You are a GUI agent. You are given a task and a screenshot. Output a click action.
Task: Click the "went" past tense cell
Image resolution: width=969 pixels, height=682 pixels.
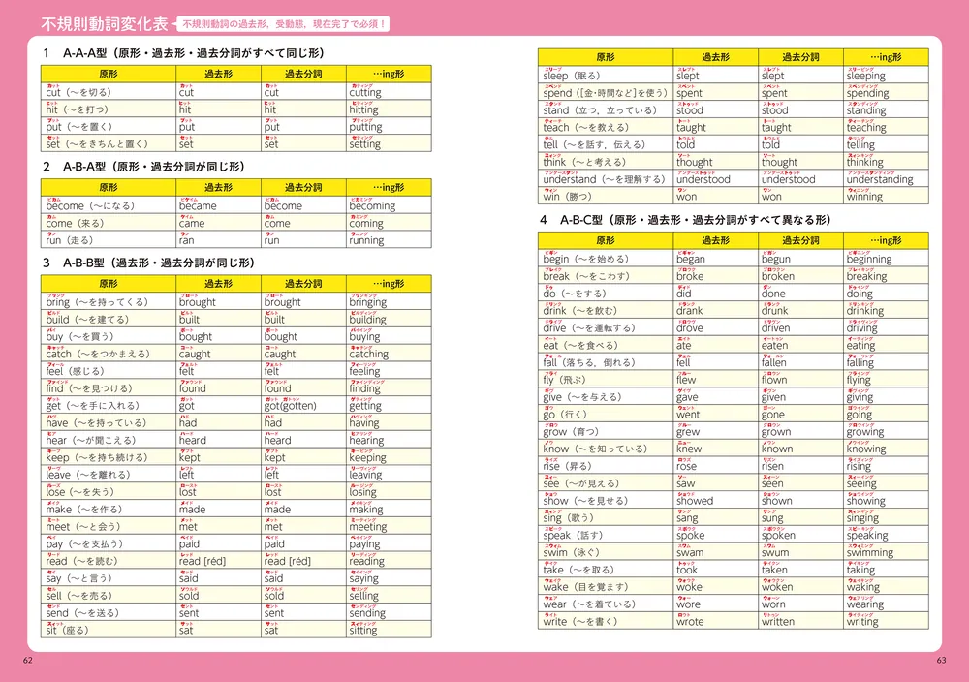click(687, 415)
